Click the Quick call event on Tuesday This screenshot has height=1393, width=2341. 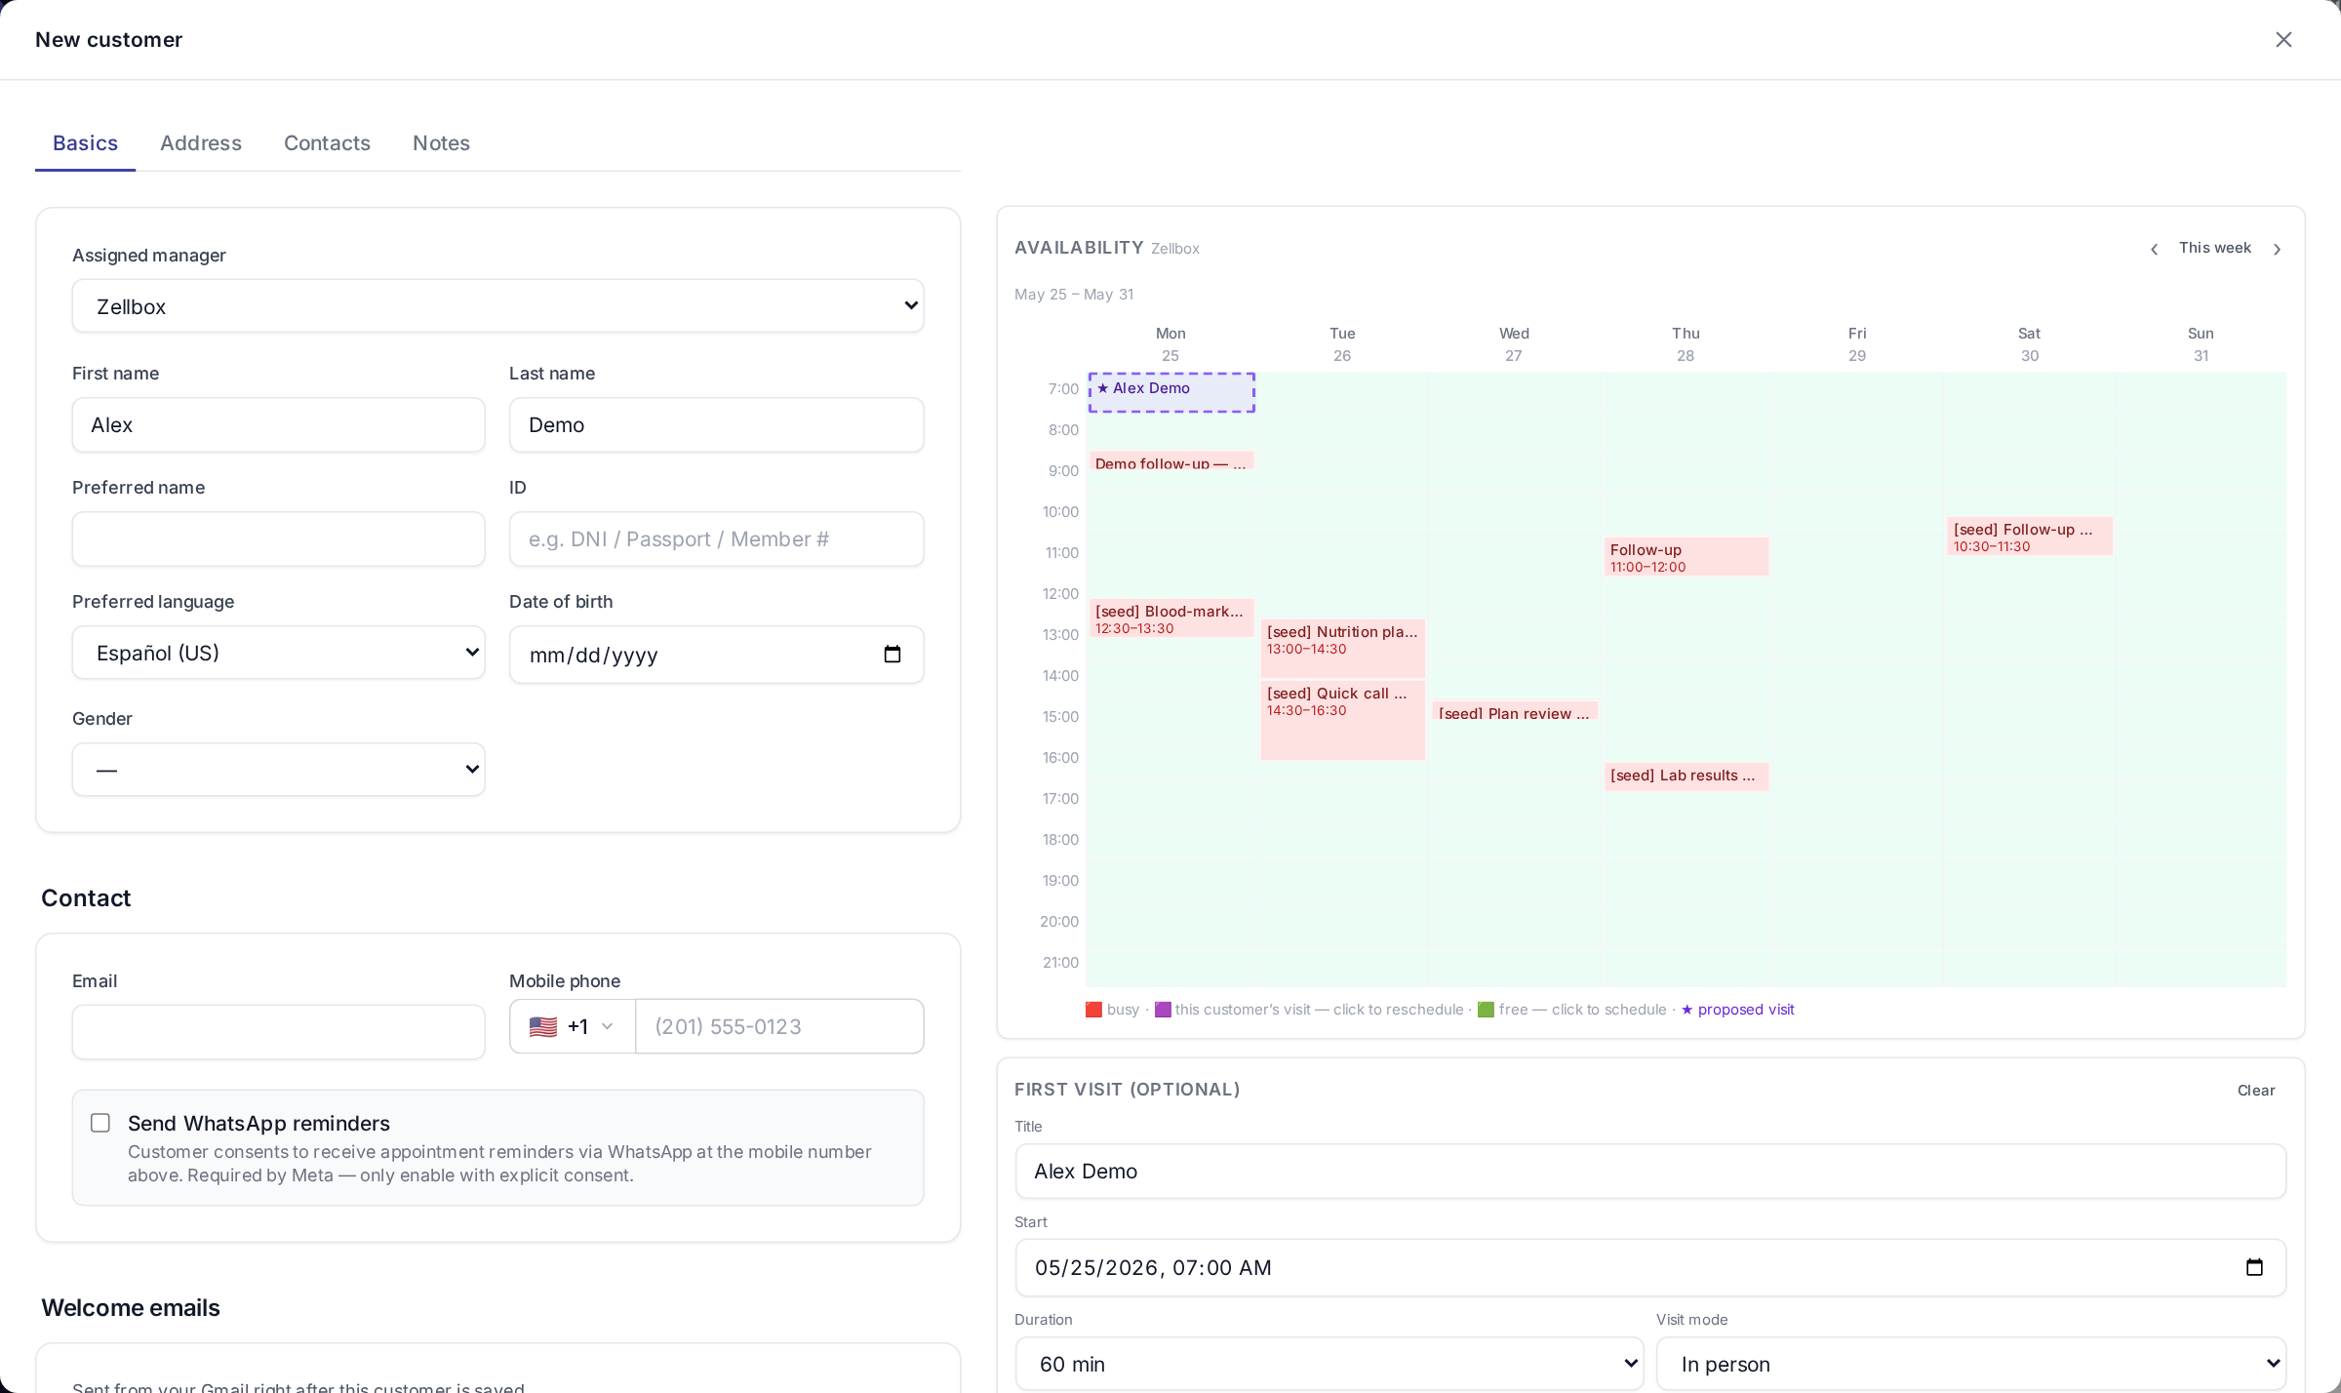pos(1343,720)
